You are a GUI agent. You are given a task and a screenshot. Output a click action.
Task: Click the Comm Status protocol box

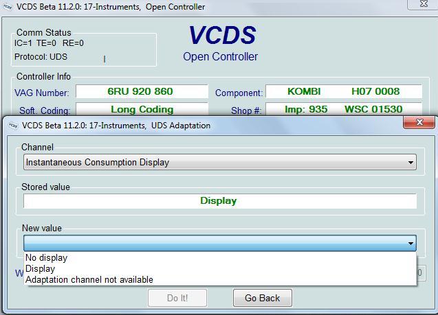(84, 48)
